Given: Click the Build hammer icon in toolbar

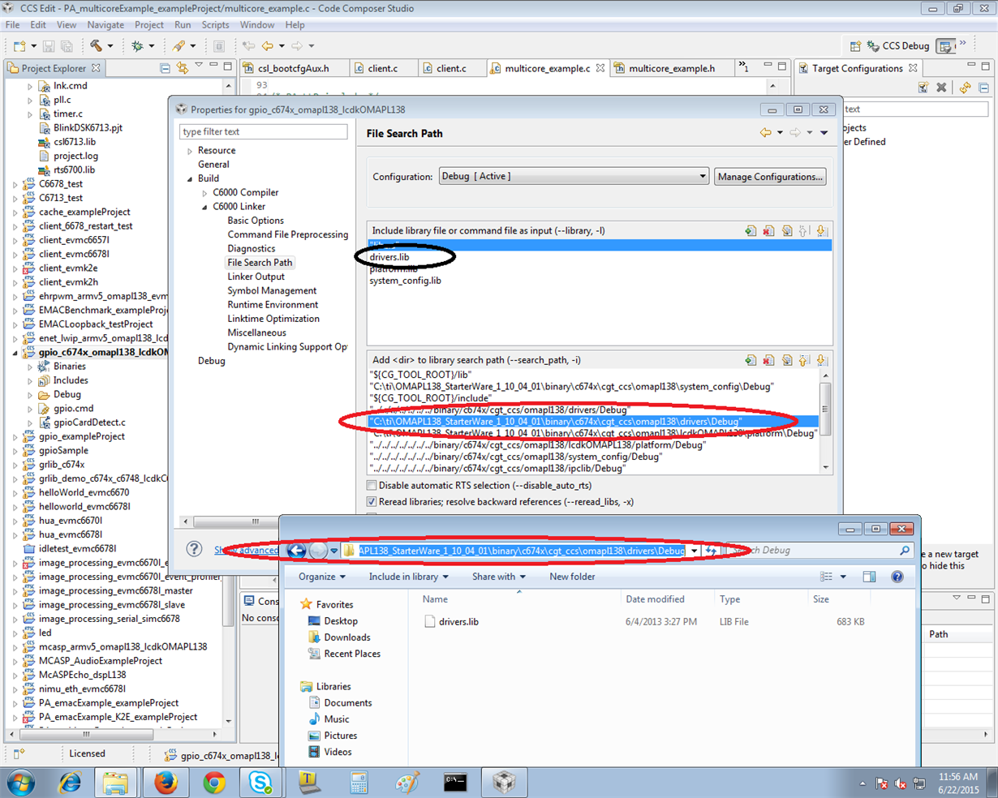Looking at the screenshot, I should (x=96, y=46).
